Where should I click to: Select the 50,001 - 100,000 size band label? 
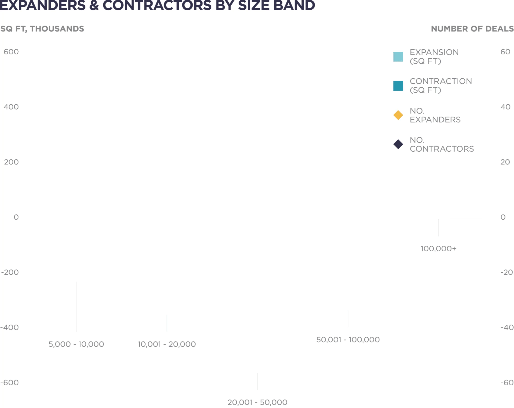click(x=348, y=339)
